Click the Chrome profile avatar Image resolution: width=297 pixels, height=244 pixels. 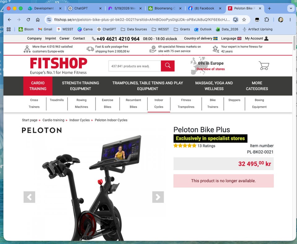281,20
